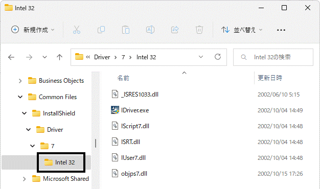
Task: Sort by the 名前 column header
Action: tap(123, 78)
